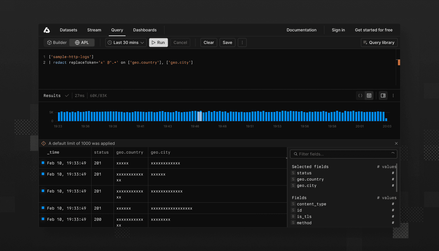
Task: Switch to the Dashboards tab
Action: point(145,30)
